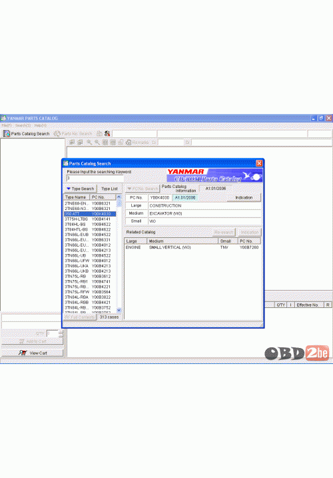This screenshot has height=478, width=333.
Task: Select the 3T84HL-BS row in the type list
Action: pos(90,224)
